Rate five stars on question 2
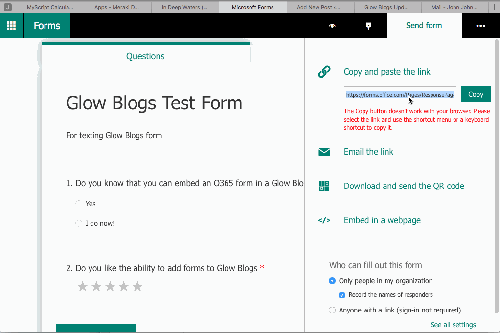The width and height of the screenshot is (500, 333). (x=137, y=286)
